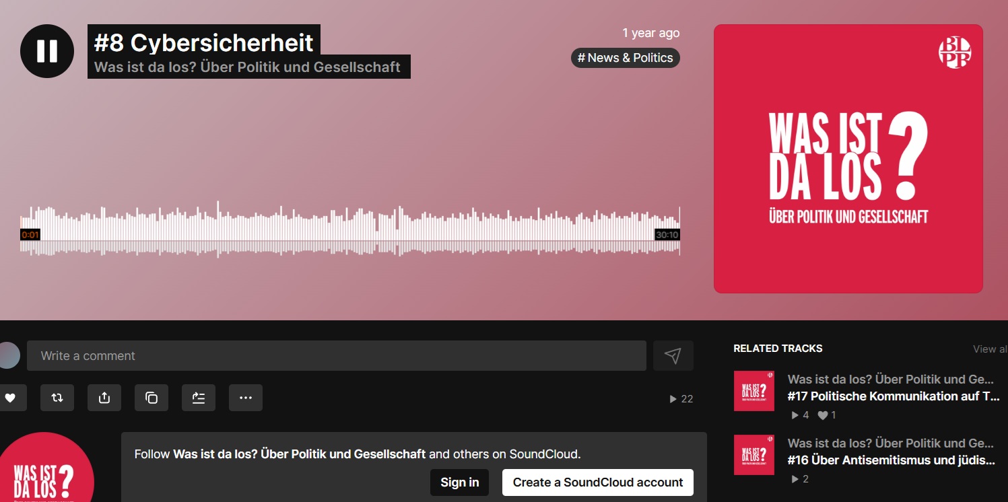Image resolution: width=1008 pixels, height=502 pixels.
Task: Expand View all related tracks
Action: tap(990, 349)
